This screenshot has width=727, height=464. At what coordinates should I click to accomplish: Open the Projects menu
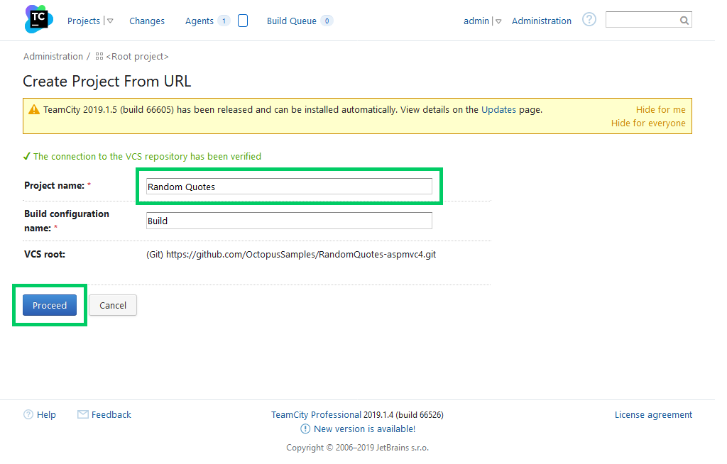tap(84, 21)
